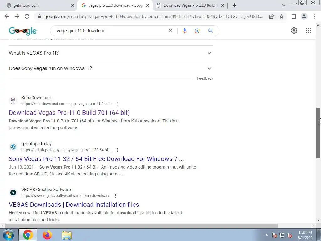The image size is (321, 241).
Task: Search by image with Google Lens
Action: click(197, 31)
